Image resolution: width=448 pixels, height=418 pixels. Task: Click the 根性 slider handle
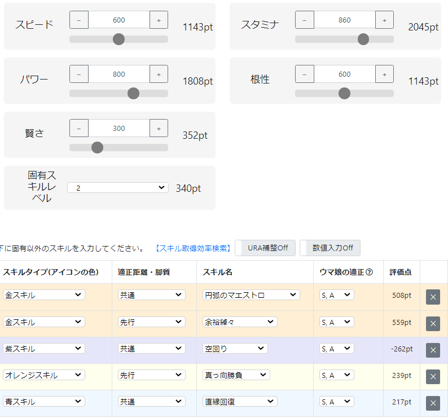(345, 94)
